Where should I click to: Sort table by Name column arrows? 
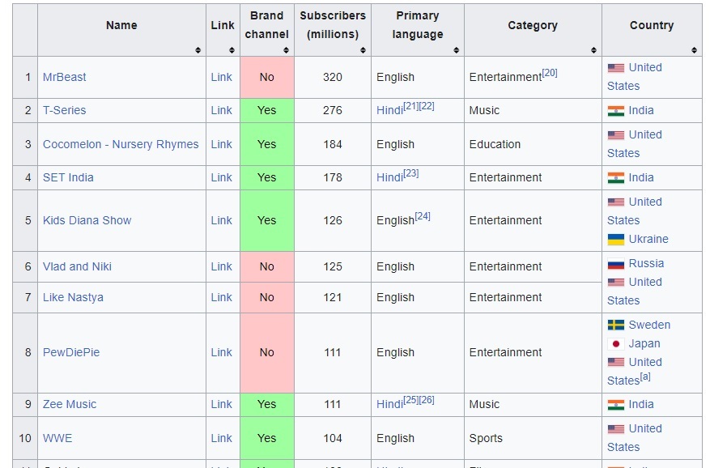click(x=198, y=50)
